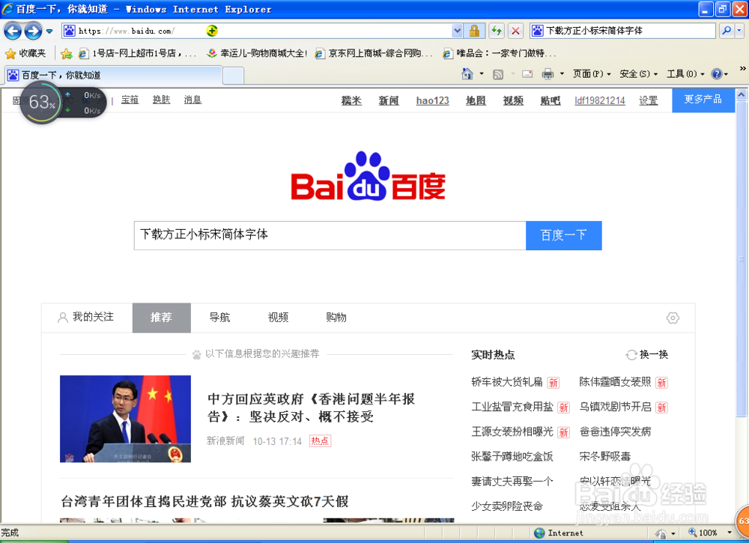Open the 1号店 bookmark link
749x543 pixels.
pyautogui.click(x=138, y=53)
